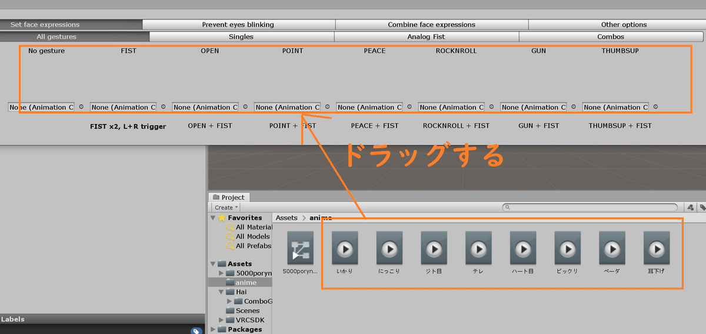Click the Project panel tab
706x334 pixels.
coord(229,197)
